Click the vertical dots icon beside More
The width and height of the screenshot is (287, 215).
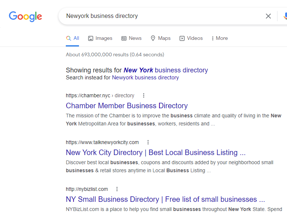[212, 38]
